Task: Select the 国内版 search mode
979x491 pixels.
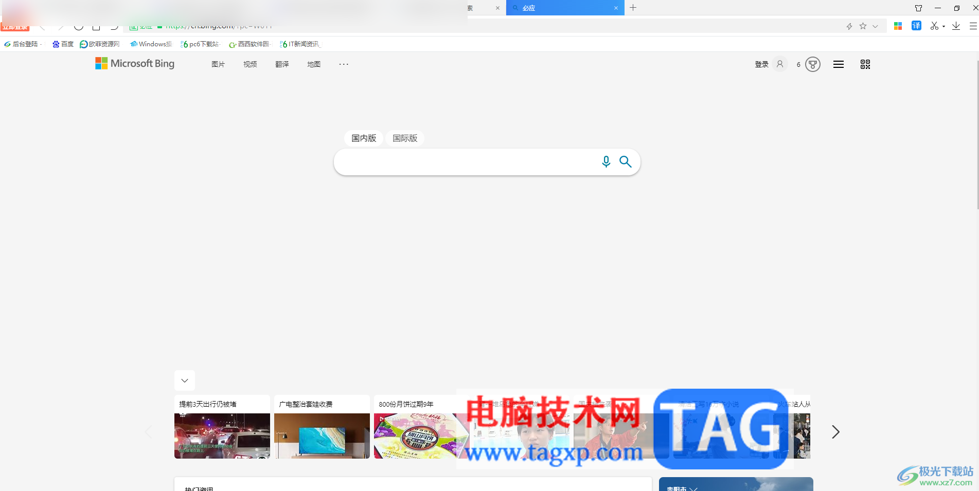Action: pyautogui.click(x=364, y=138)
